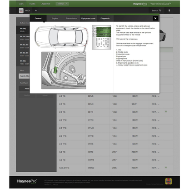Open the identification plate thumbnail image
Screen dimensions: 189x189
click(101, 37)
